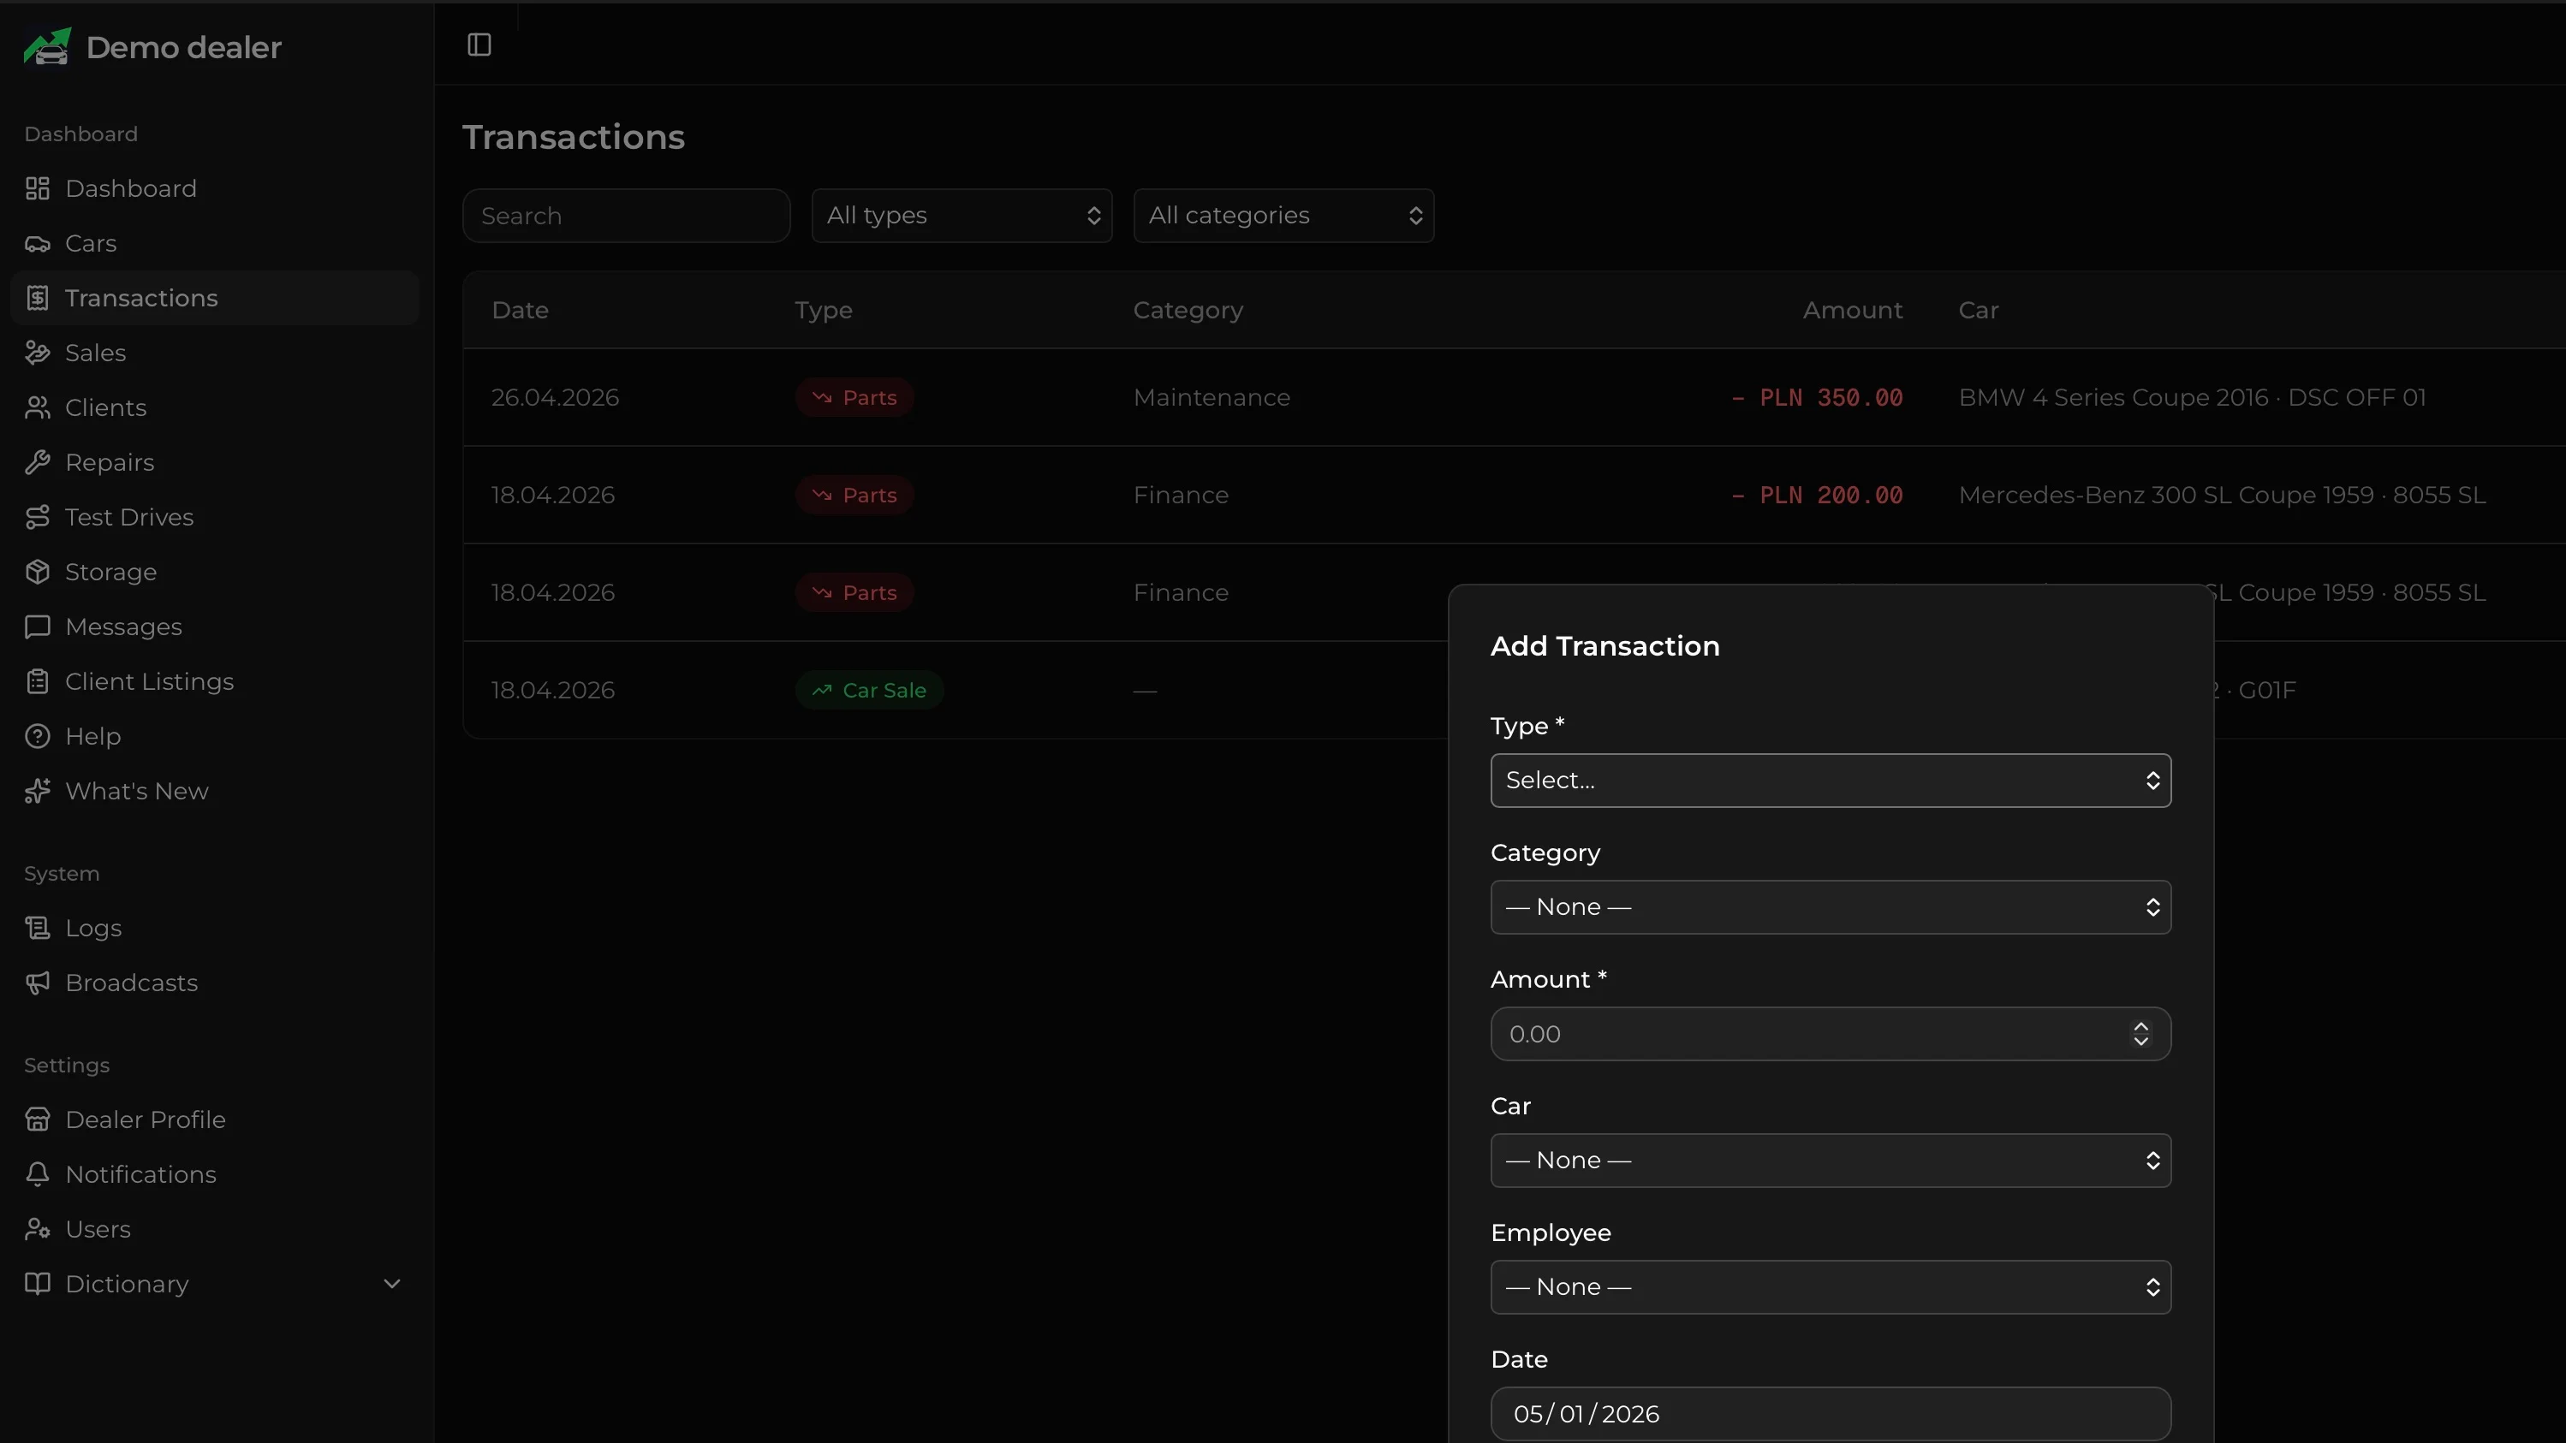Navigate to Clients
The width and height of the screenshot is (2566, 1443).
pyautogui.click(x=215, y=407)
